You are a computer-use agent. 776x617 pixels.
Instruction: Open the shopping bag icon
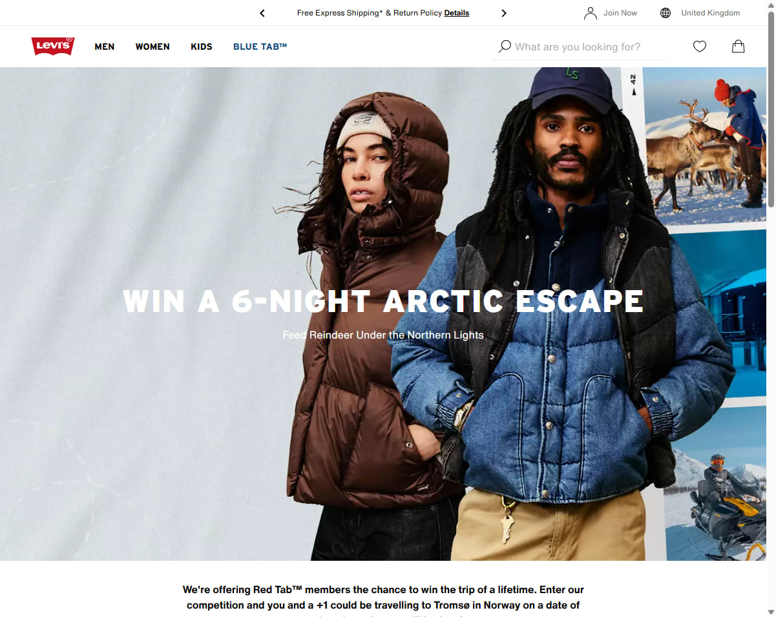coord(739,47)
